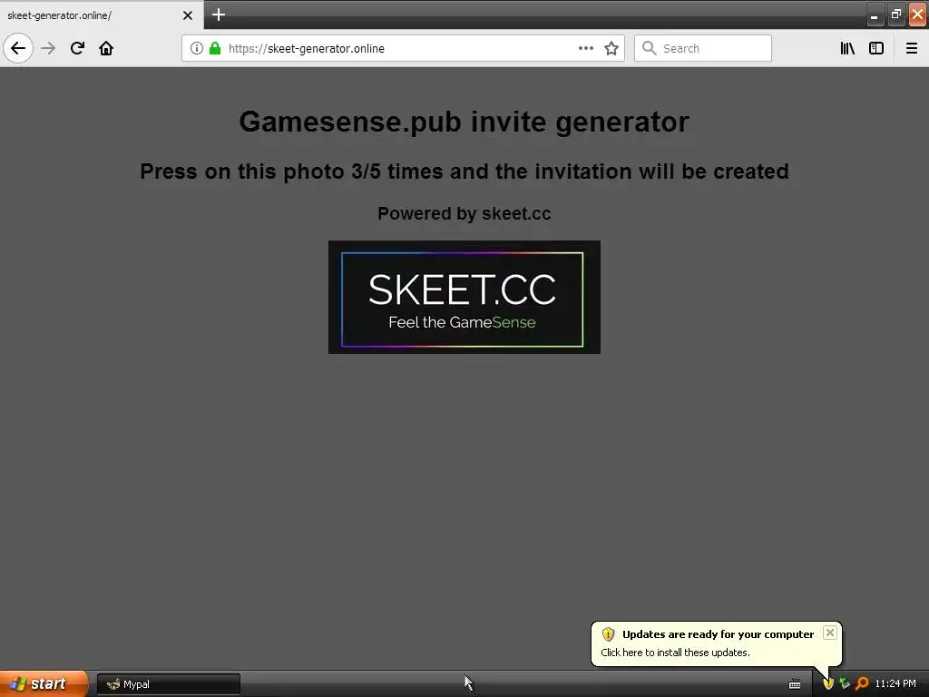Click the orange magnifier tray icon

pos(862,684)
